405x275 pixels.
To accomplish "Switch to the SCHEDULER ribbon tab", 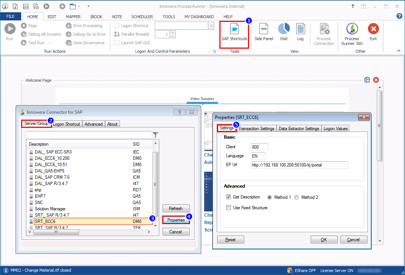I will 142,17.
